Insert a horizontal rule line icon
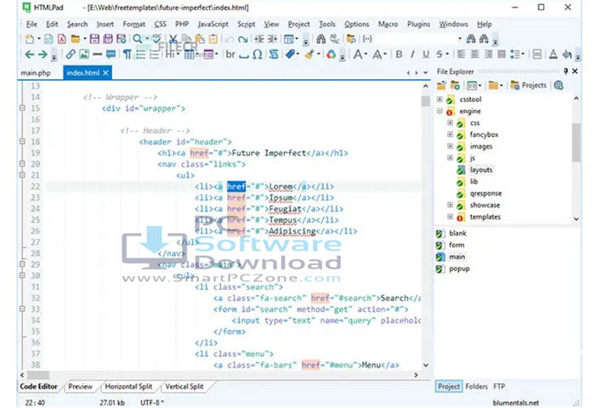Image resolution: width=612 pixels, height=408 pixels. click(97, 54)
